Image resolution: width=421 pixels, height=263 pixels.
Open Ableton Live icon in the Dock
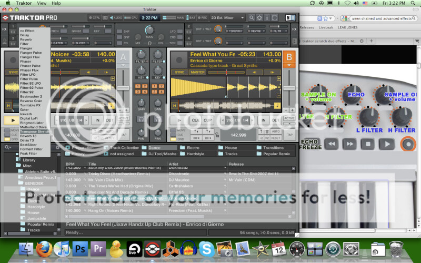(135, 249)
